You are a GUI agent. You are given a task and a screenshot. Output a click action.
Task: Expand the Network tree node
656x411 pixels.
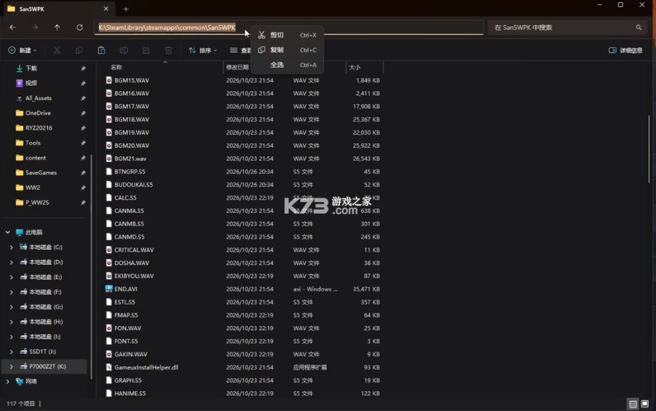(8, 381)
